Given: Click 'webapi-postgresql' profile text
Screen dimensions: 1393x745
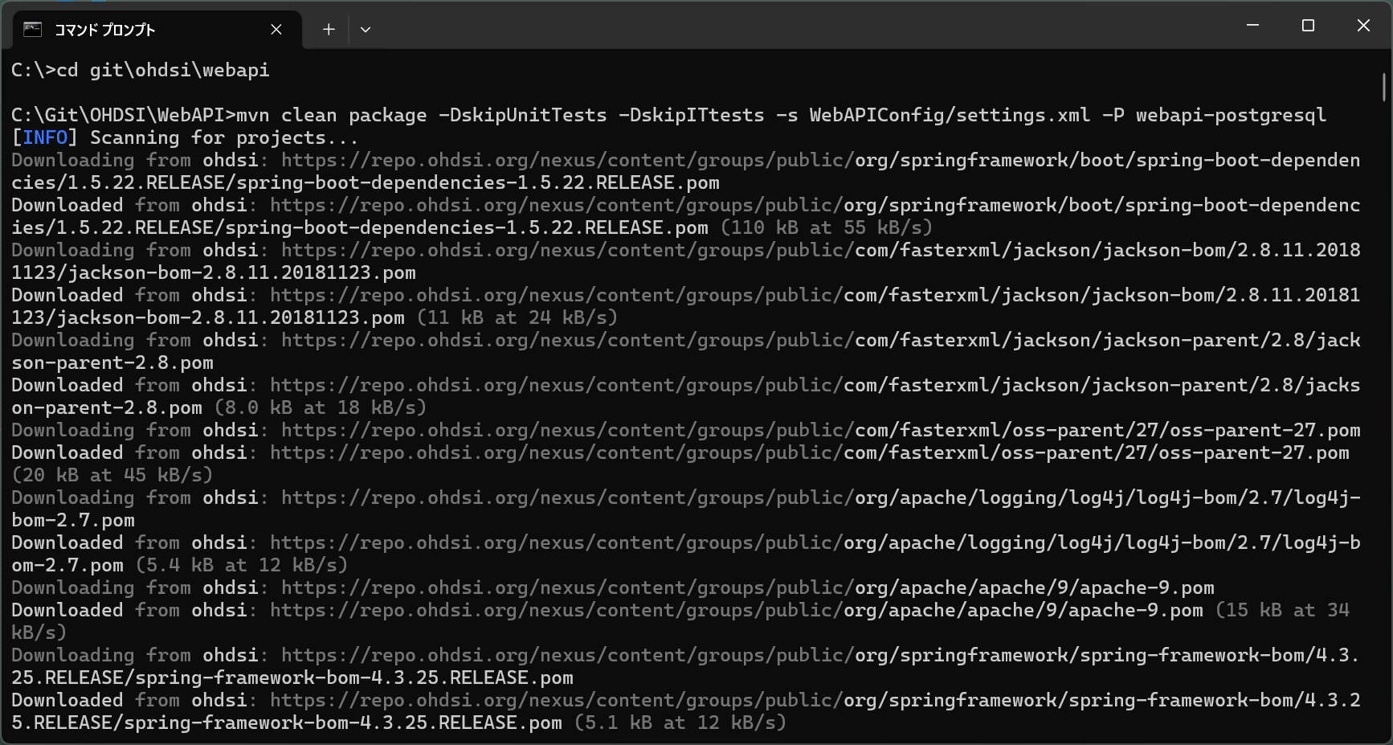Looking at the screenshot, I should tap(1231, 115).
